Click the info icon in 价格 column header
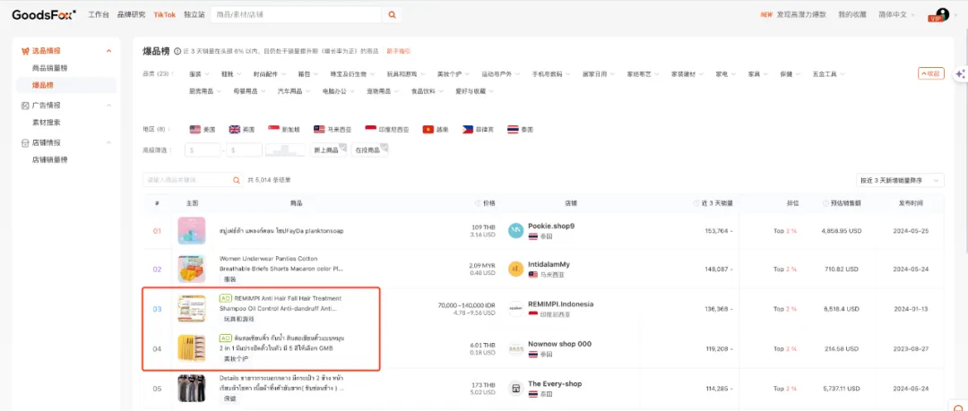This screenshot has width=968, height=411. 478,203
